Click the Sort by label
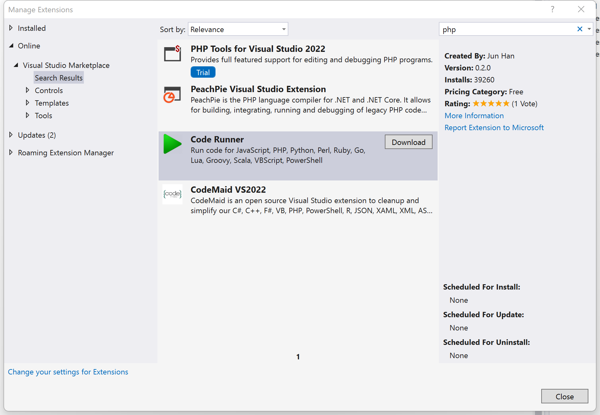This screenshot has height=415, width=600. pyautogui.click(x=172, y=29)
